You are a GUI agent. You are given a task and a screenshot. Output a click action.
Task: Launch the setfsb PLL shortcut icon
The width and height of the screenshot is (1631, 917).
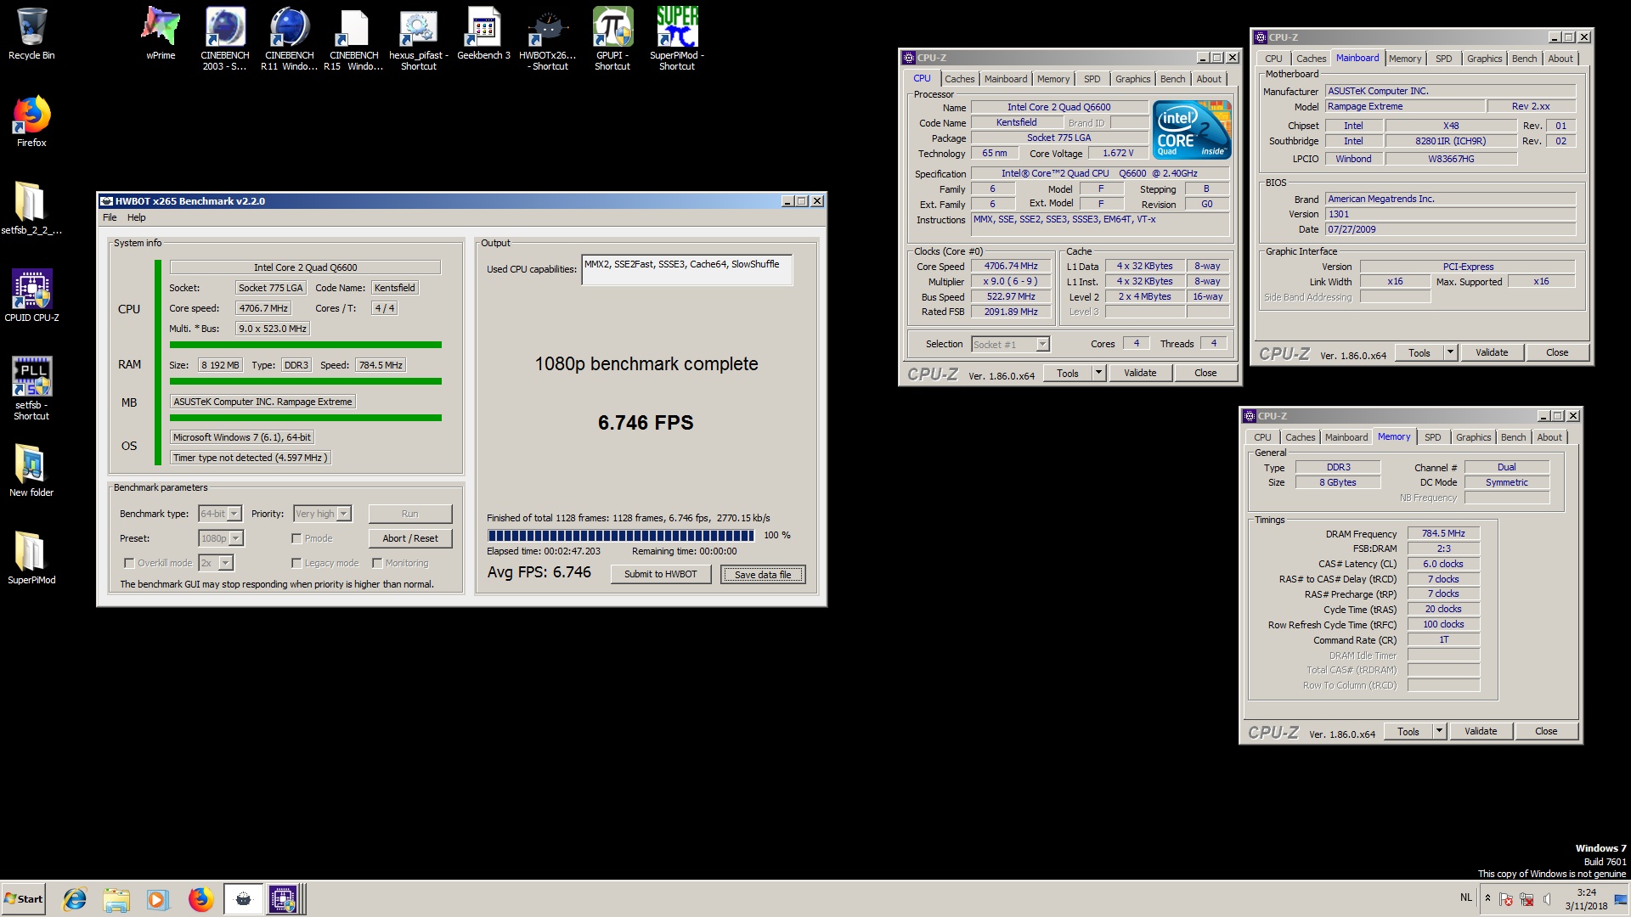pyautogui.click(x=31, y=388)
